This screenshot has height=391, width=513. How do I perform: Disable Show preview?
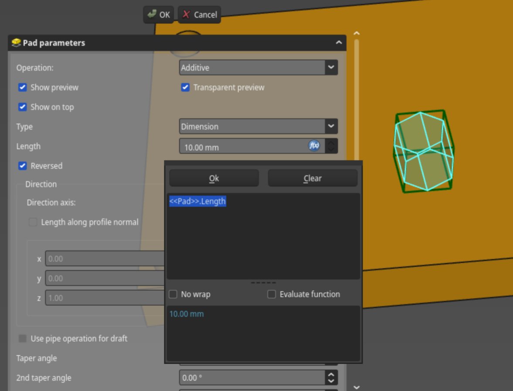(22, 87)
